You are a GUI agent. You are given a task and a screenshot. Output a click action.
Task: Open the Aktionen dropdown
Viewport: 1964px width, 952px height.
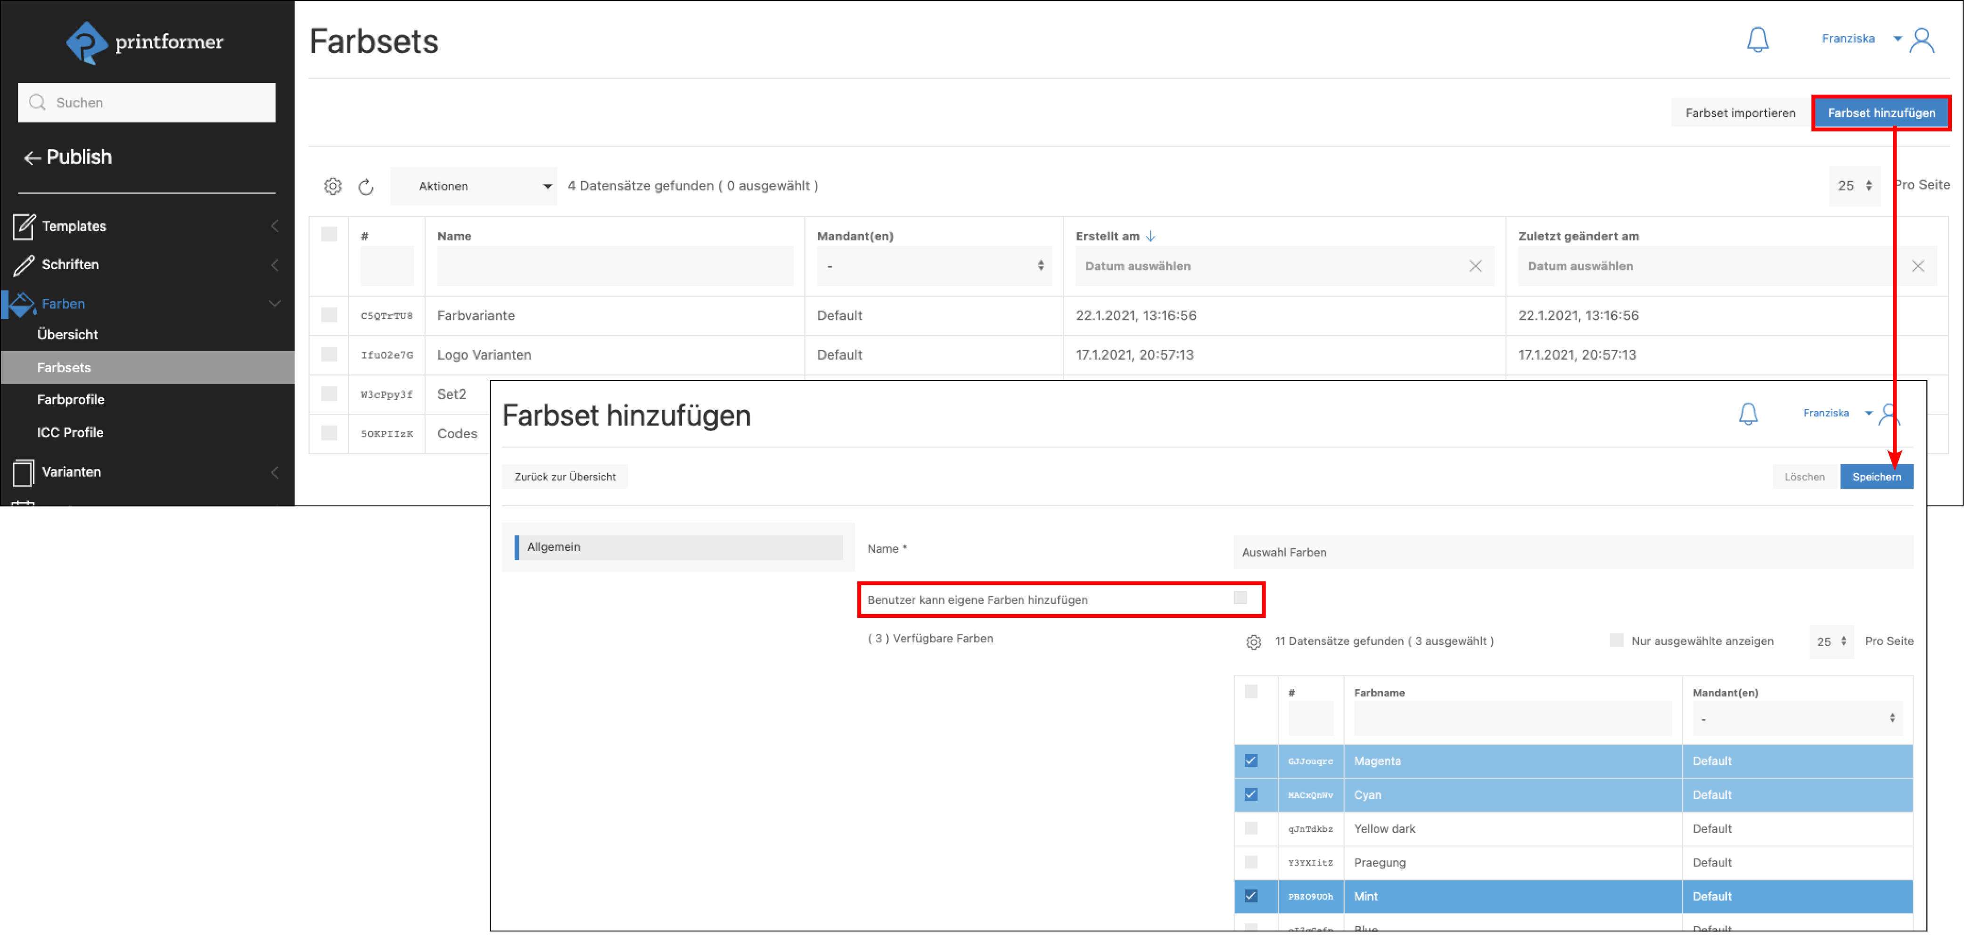pos(474,186)
